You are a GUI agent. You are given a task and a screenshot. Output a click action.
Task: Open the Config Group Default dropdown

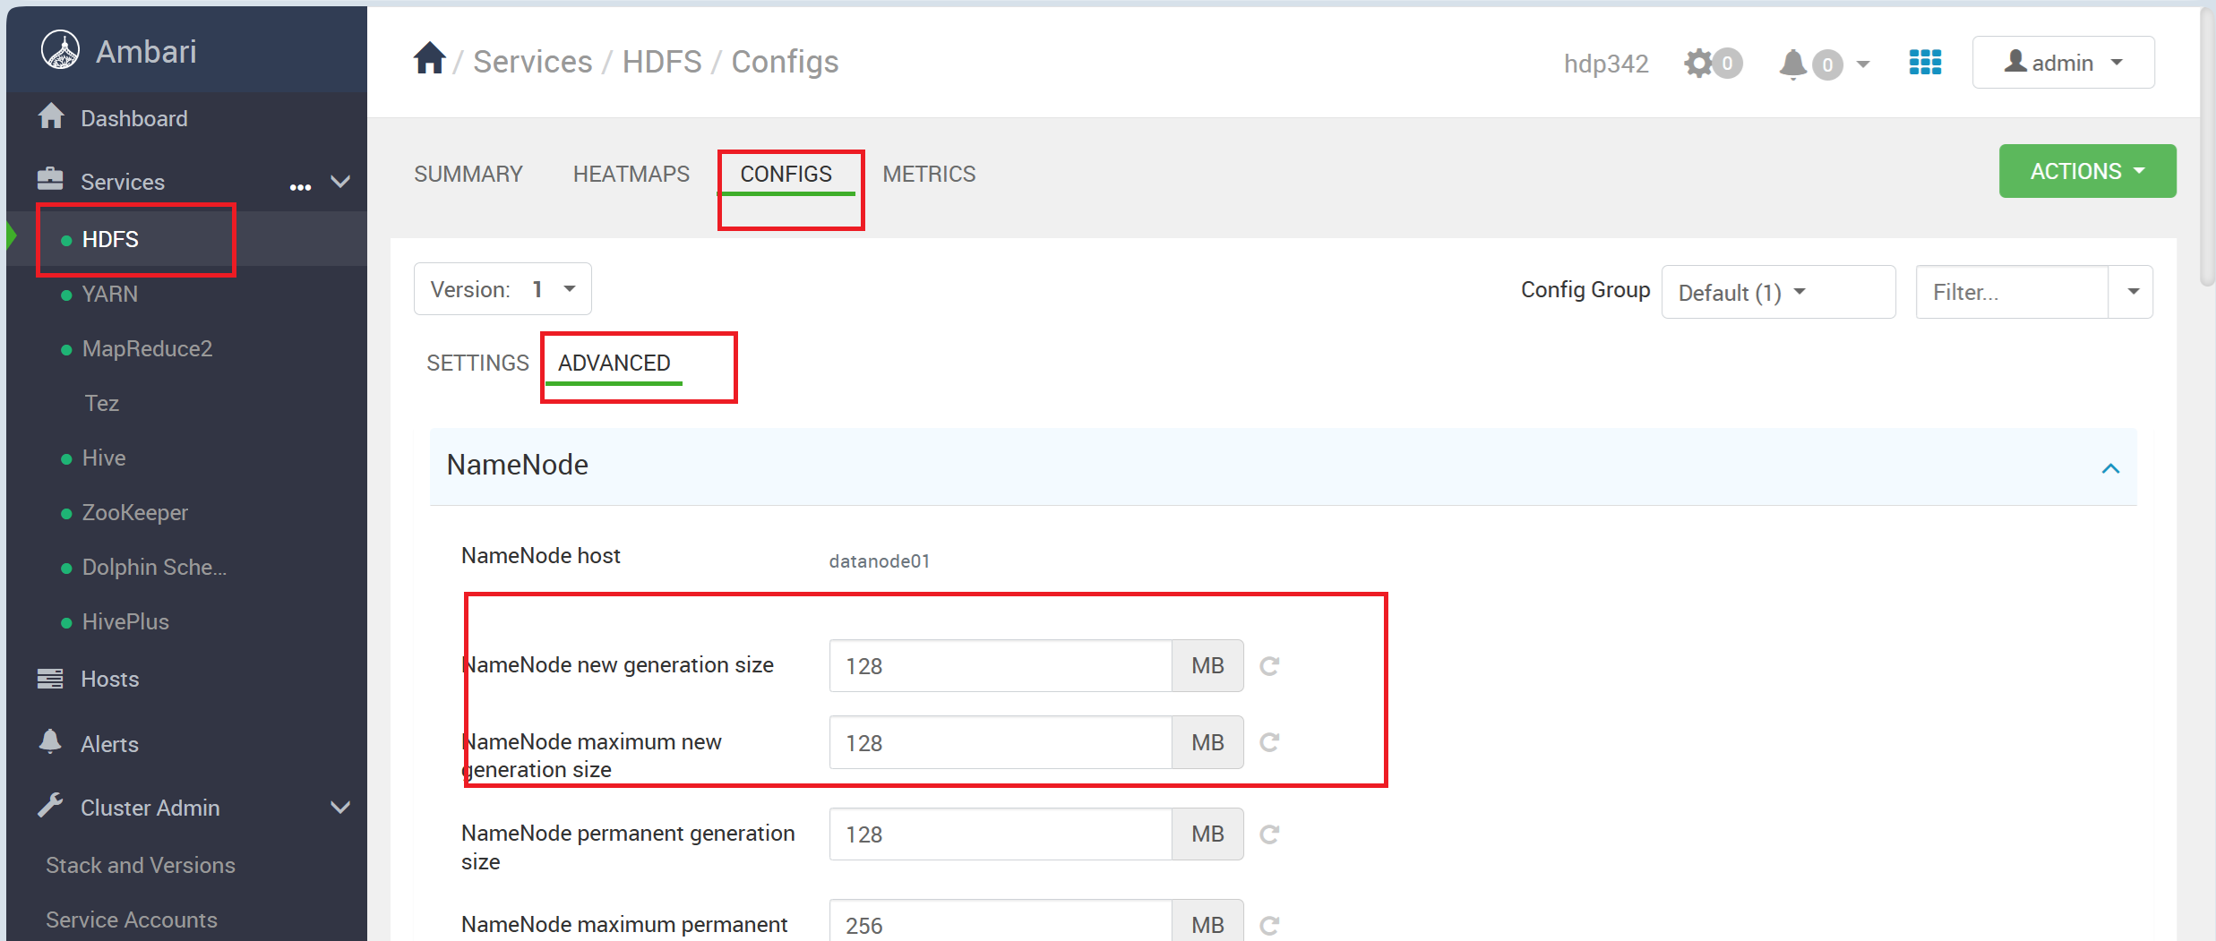pyautogui.click(x=1778, y=292)
